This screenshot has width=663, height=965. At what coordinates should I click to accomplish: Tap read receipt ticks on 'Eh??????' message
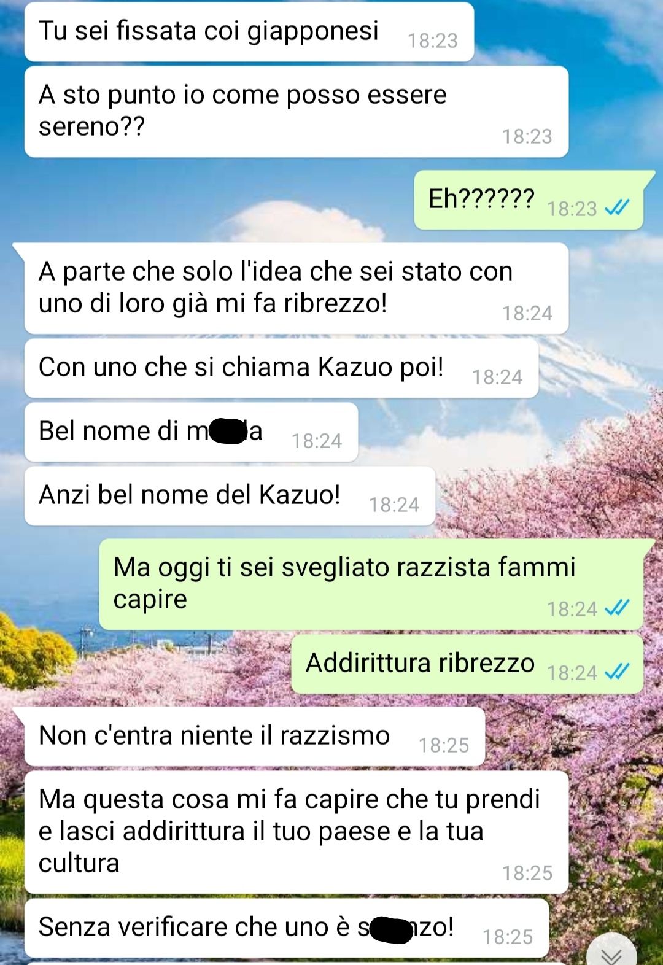pyautogui.click(x=617, y=209)
